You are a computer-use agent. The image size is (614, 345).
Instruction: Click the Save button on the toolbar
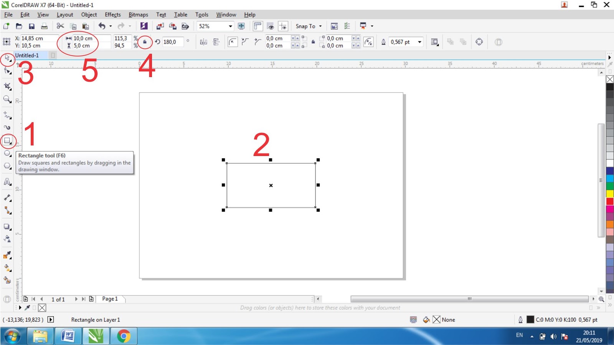pos(31,26)
